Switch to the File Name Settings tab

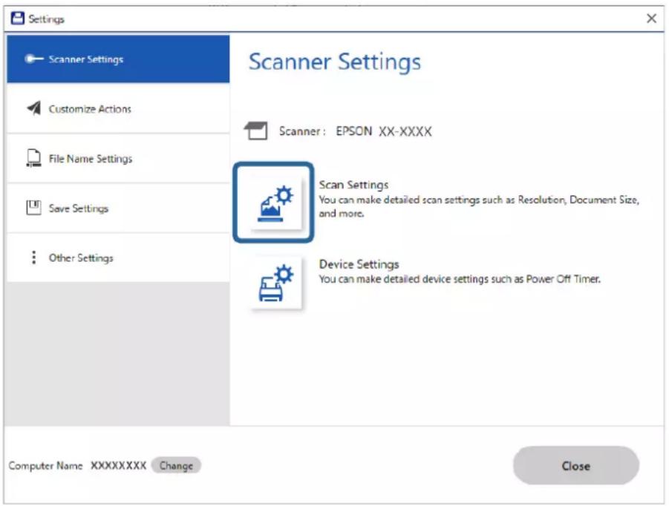tap(118, 159)
